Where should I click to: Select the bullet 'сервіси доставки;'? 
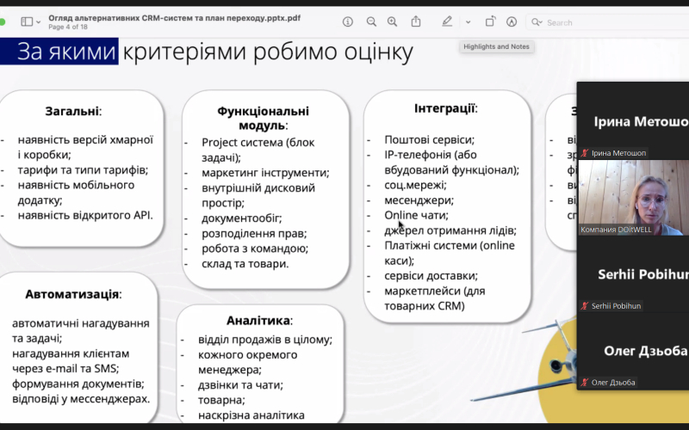click(x=431, y=275)
